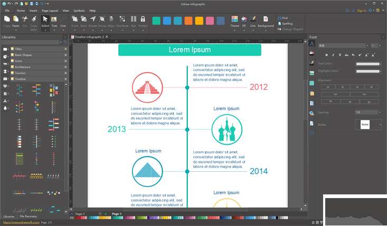Open the Page-1 page selector dropdown
The width and height of the screenshot is (387, 226).
point(100,214)
